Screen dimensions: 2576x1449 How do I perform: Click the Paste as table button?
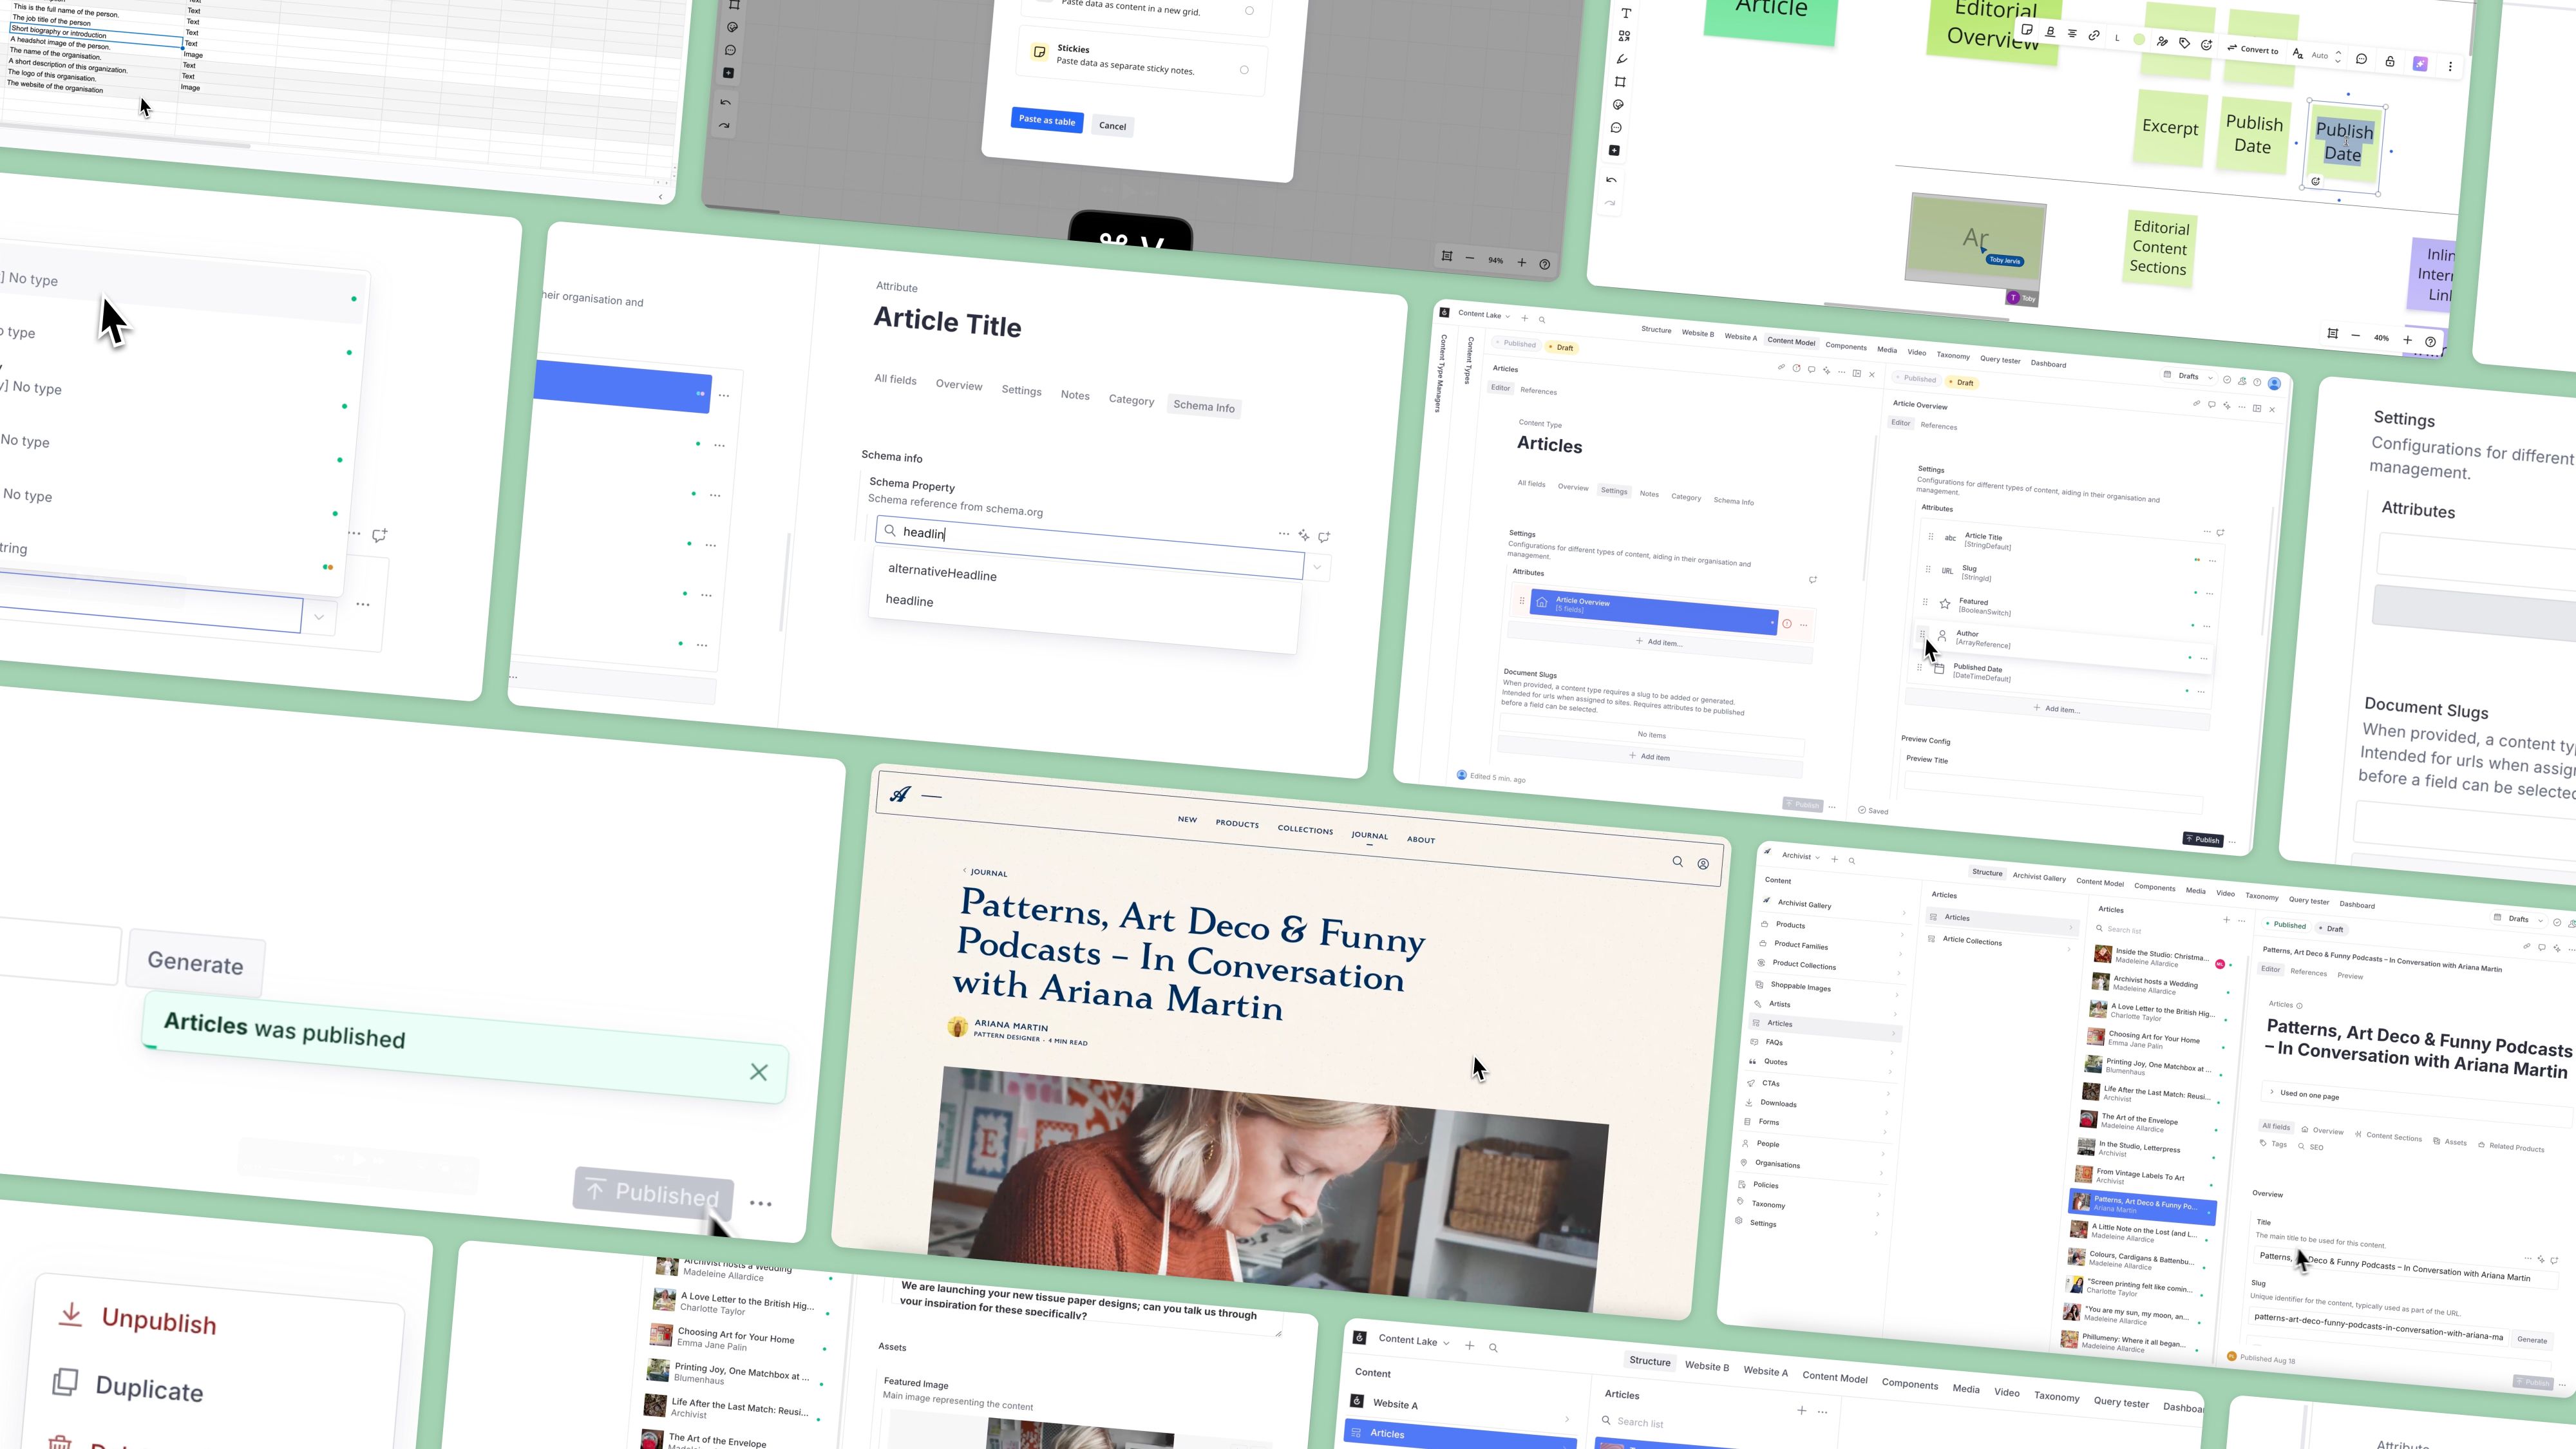(1047, 120)
